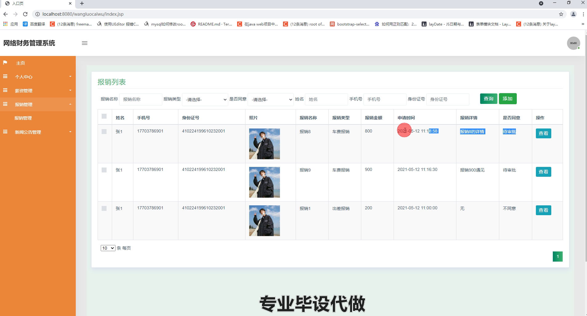Select 报销管理 submenu item
Viewport: 587px width, 316px height.
tap(23, 118)
